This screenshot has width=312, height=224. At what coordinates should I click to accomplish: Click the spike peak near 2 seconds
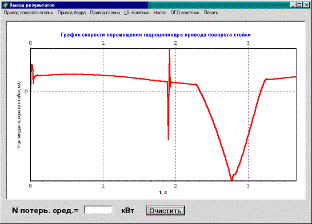[x=169, y=50]
